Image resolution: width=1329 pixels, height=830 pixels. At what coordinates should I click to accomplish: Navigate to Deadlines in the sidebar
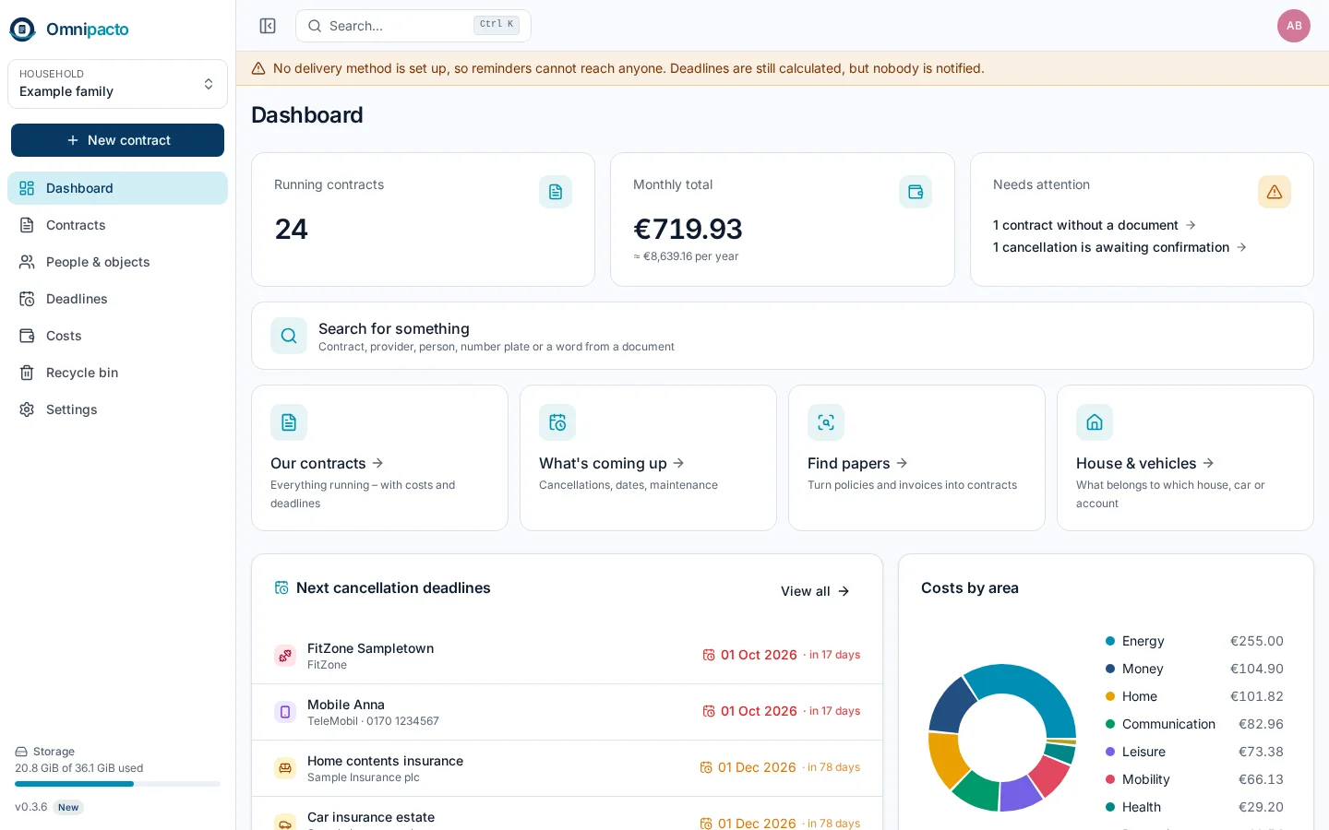(117, 299)
